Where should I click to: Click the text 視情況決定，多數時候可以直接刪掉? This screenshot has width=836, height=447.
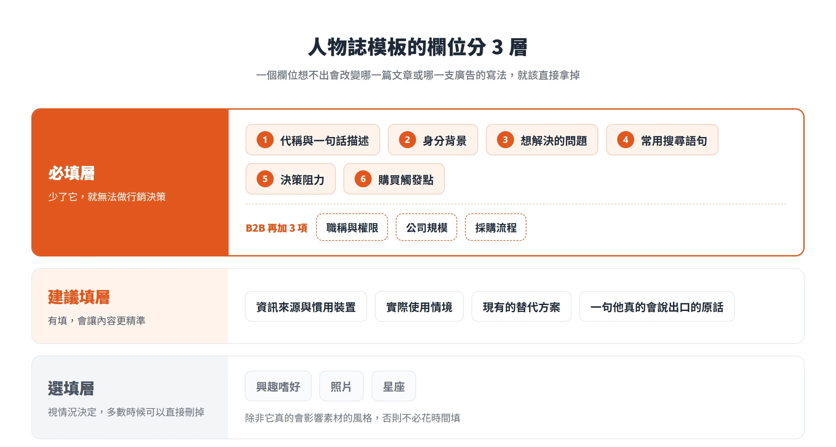click(x=126, y=412)
